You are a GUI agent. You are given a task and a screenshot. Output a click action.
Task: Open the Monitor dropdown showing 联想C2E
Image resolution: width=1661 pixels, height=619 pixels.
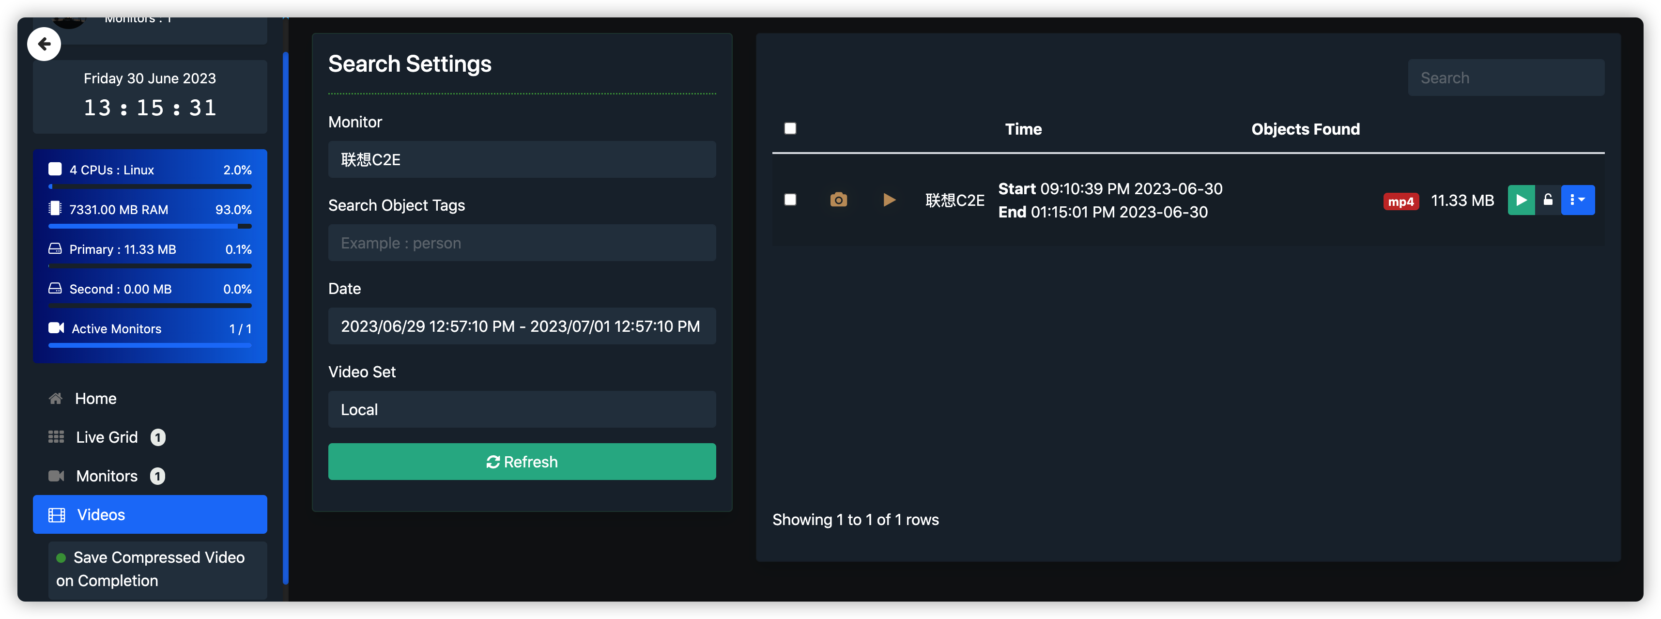click(521, 159)
